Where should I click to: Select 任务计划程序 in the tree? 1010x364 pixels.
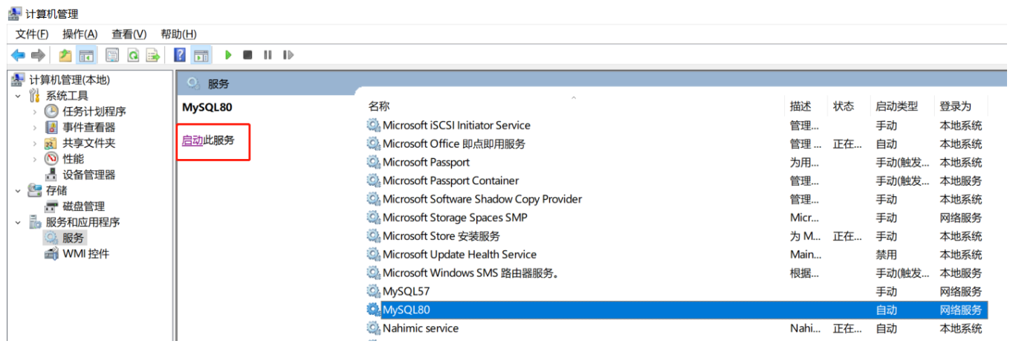click(94, 111)
